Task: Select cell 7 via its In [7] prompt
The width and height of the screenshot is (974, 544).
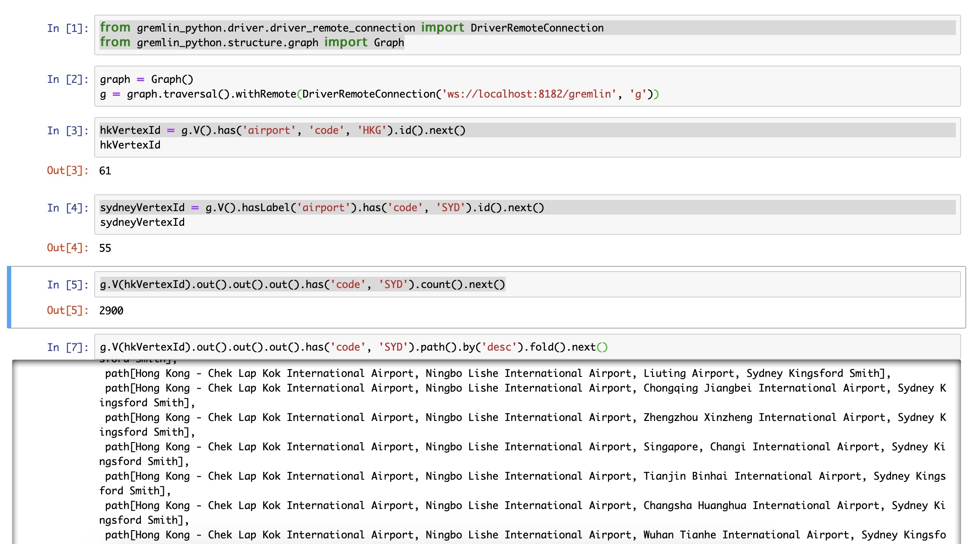Action: coord(68,348)
